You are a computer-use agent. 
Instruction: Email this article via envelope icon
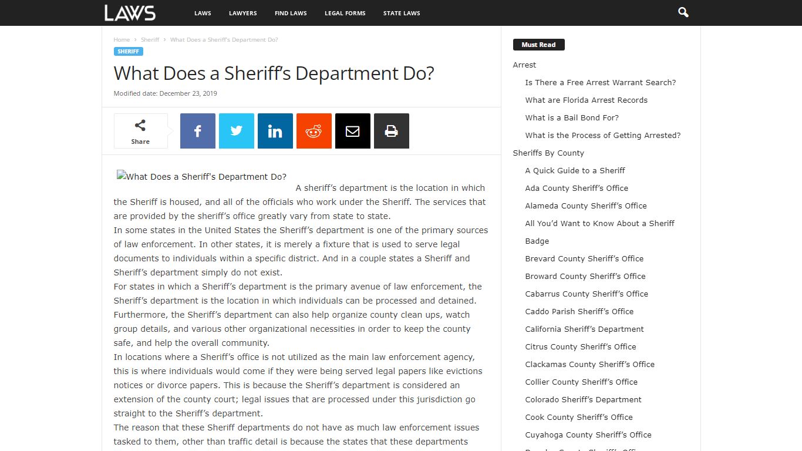point(353,131)
